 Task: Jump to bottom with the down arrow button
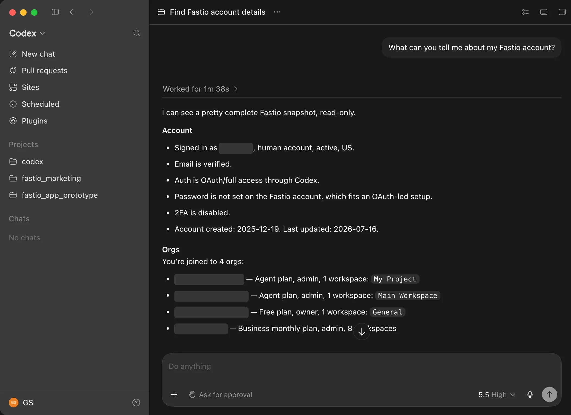point(361,331)
